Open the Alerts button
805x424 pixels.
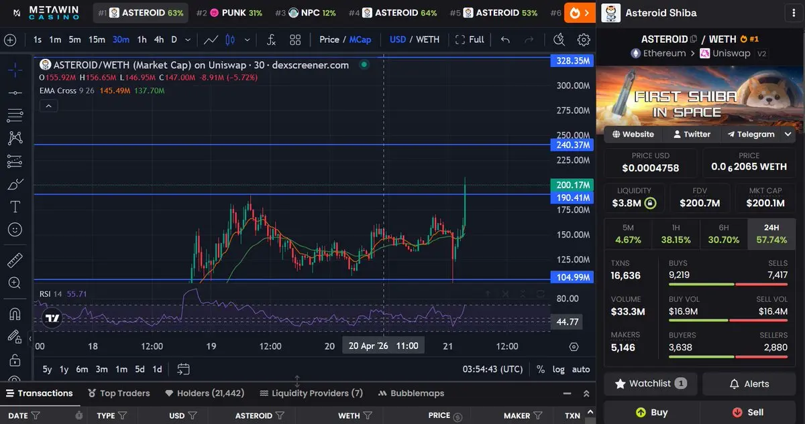[x=748, y=384]
